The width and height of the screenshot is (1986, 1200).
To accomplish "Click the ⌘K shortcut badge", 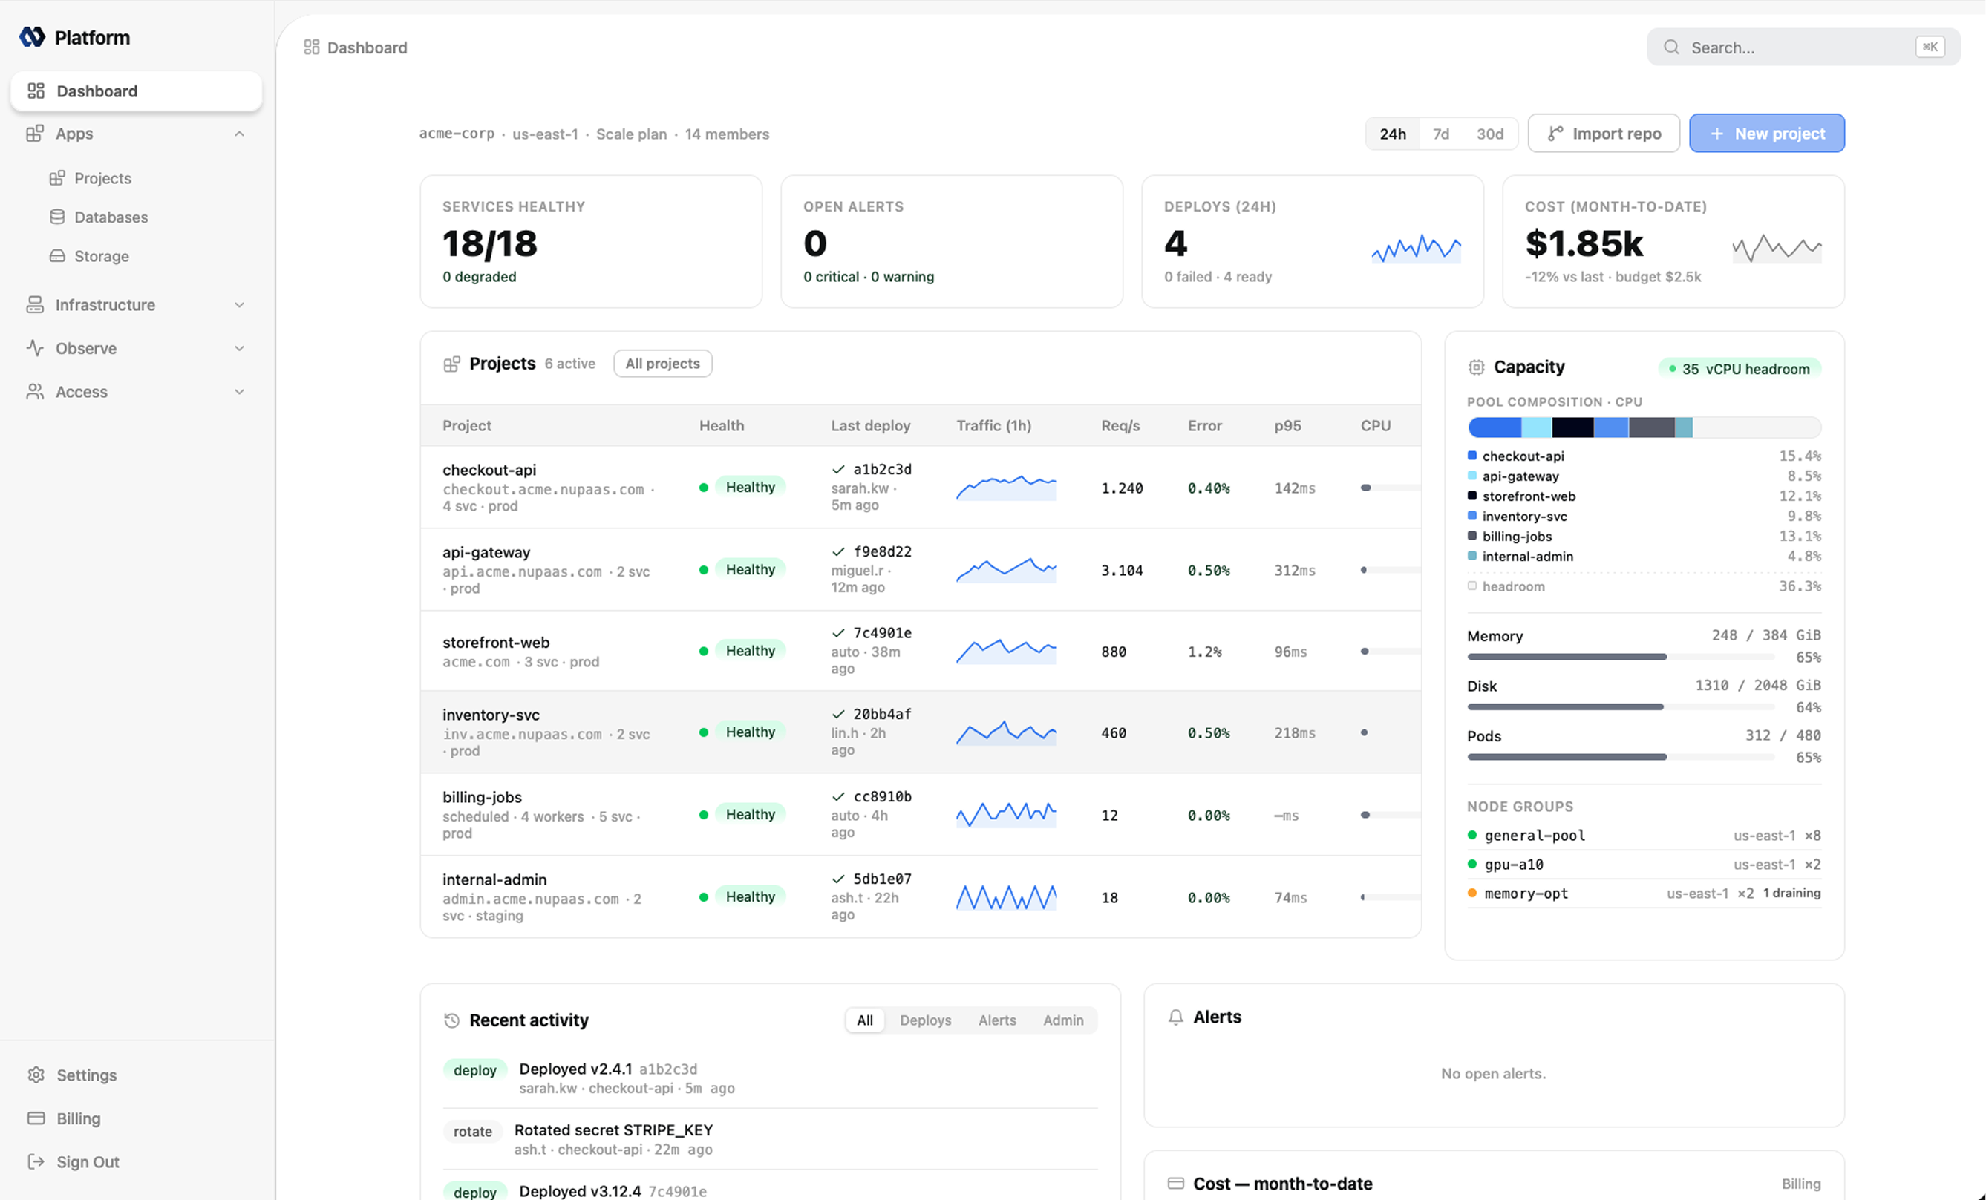I will [x=1930, y=47].
